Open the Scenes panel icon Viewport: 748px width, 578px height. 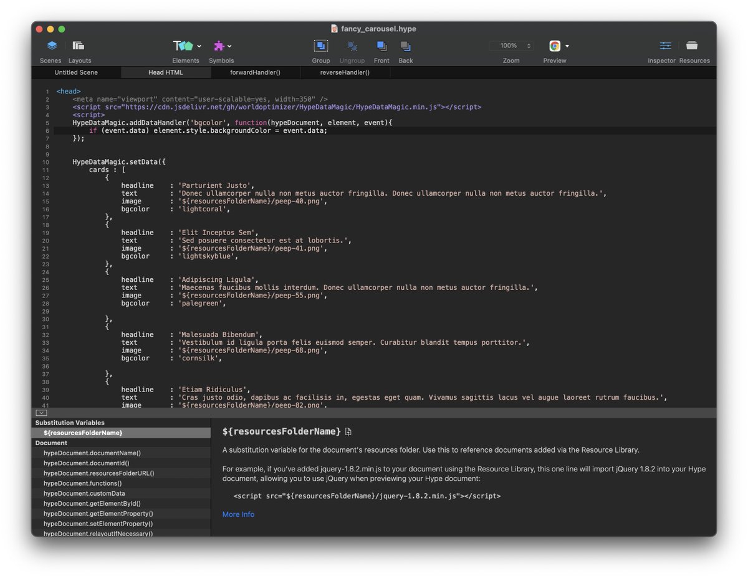[52, 46]
